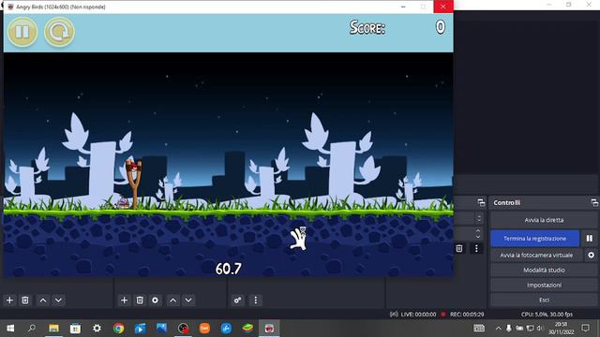Screen dimensions: 600x337
Task: Move the scene up in OBS
Action: [43, 300]
